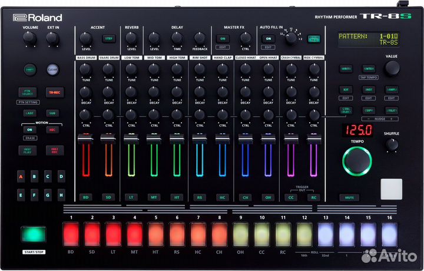Click the WRITE button

(346, 69)
